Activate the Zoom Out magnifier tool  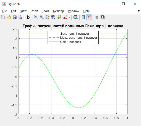pos(42,17)
